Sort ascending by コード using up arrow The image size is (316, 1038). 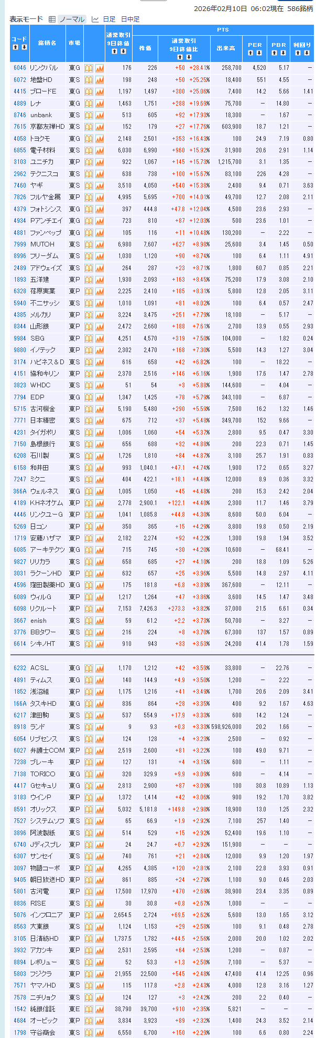15,47
